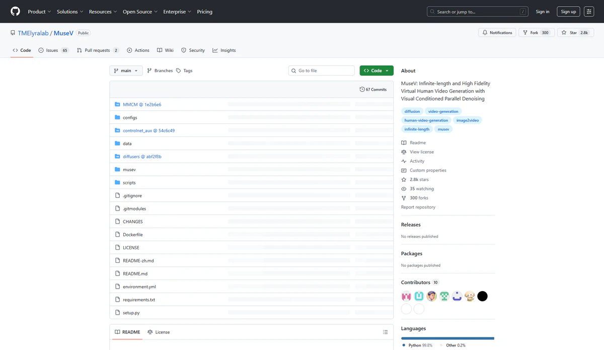The height and width of the screenshot is (350, 604).
Task: Open the Resources dropdown
Action: (x=103, y=12)
